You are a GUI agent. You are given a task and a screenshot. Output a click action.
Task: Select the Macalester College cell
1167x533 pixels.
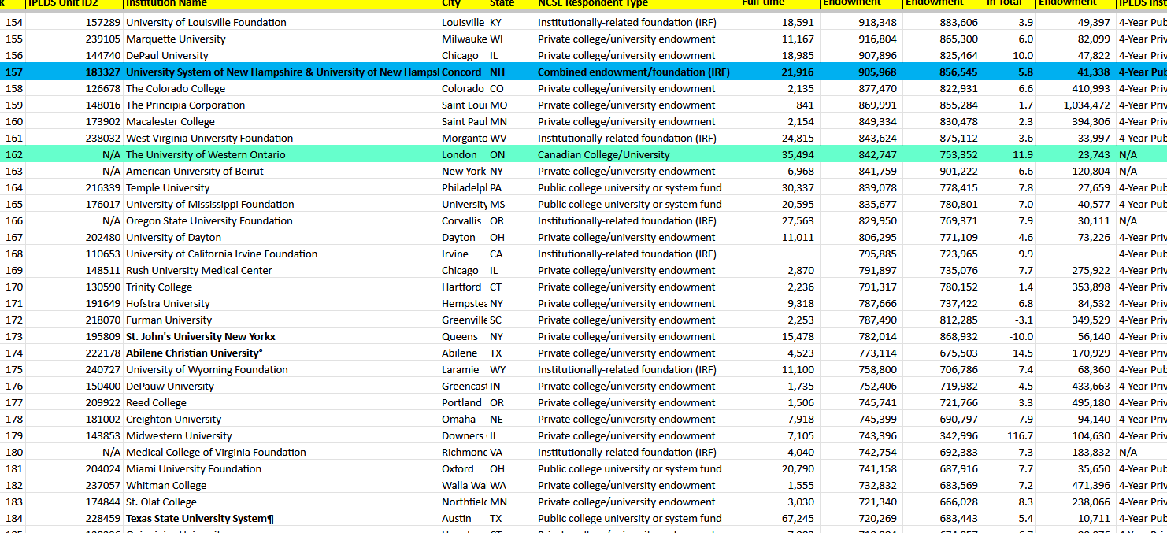(281, 122)
